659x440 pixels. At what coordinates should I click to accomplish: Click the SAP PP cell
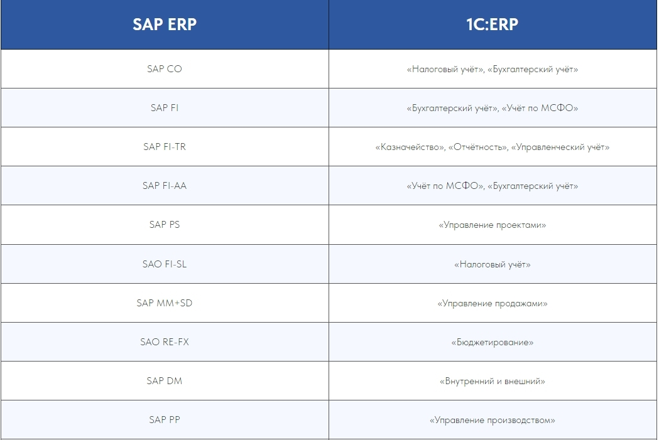(x=165, y=420)
